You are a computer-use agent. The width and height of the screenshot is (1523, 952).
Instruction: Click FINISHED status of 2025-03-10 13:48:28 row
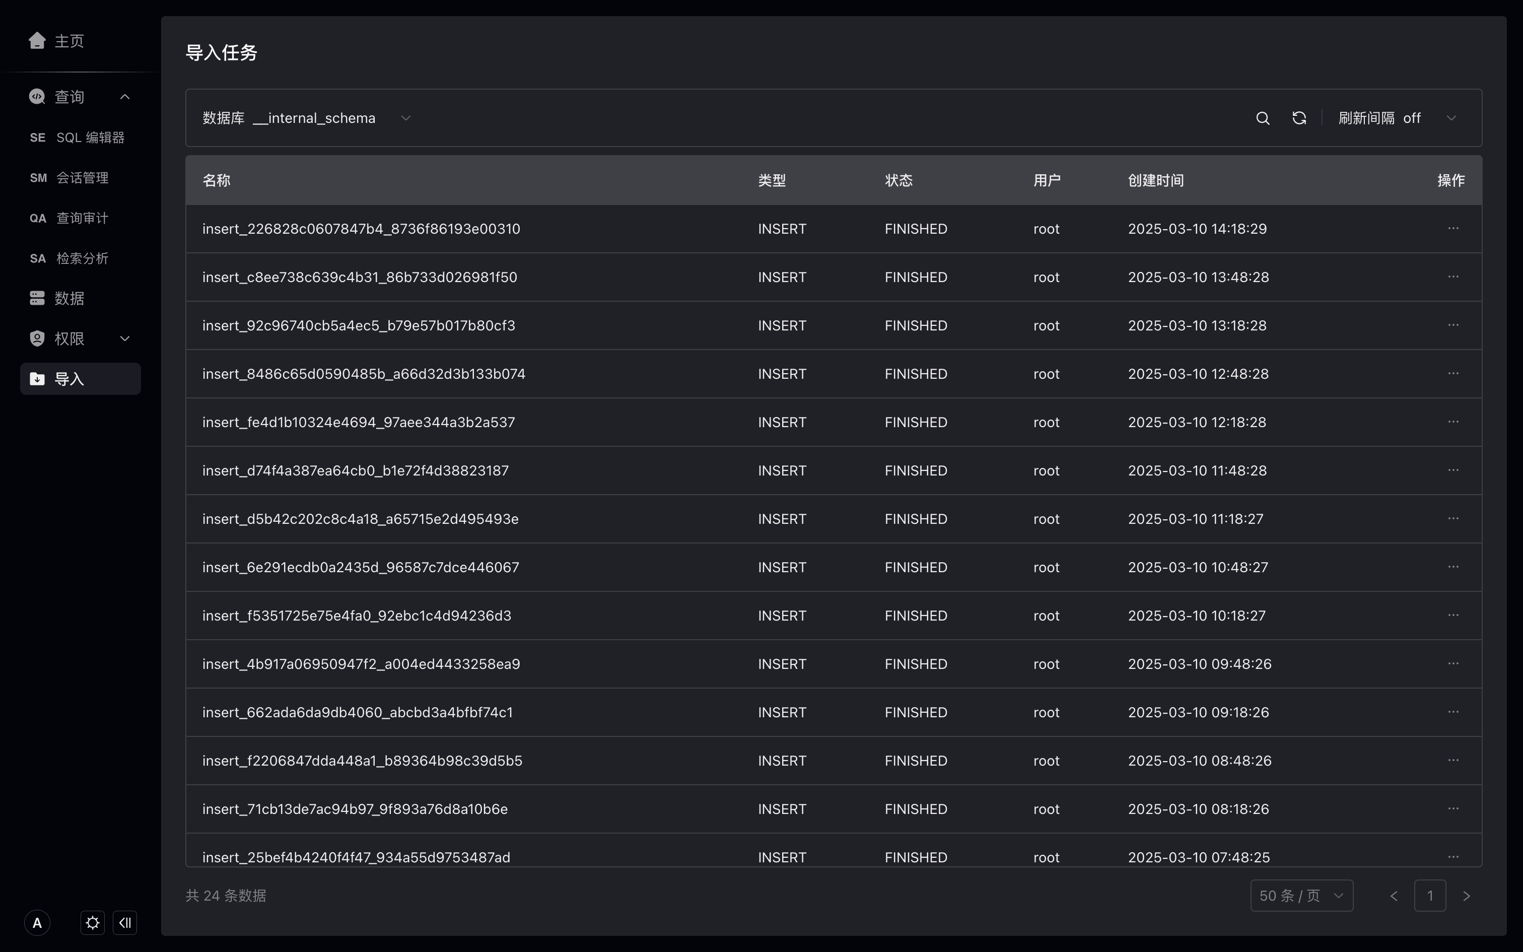[x=916, y=277]
